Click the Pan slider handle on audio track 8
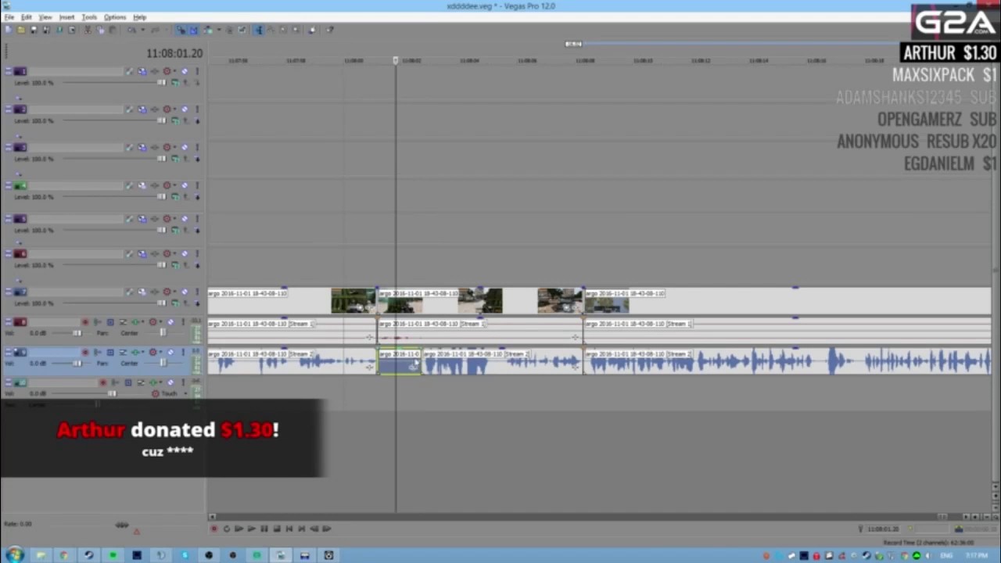Image resolution: width=1001 pixels, height=563 pixels. point(163,332)
